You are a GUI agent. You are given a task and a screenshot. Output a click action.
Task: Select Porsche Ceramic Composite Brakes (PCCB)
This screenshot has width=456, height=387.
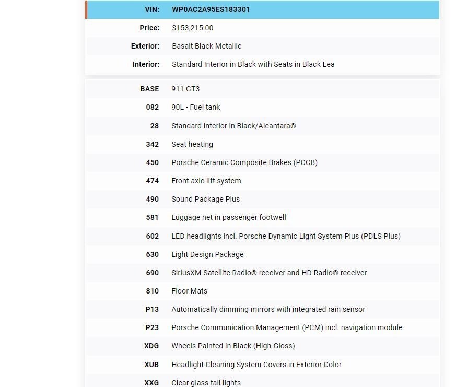(x=244, y=163)
